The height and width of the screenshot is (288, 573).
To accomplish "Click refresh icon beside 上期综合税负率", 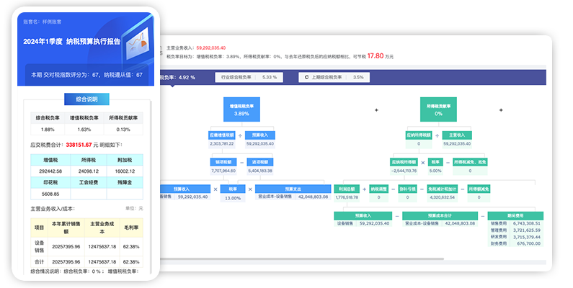I will 306,77.
